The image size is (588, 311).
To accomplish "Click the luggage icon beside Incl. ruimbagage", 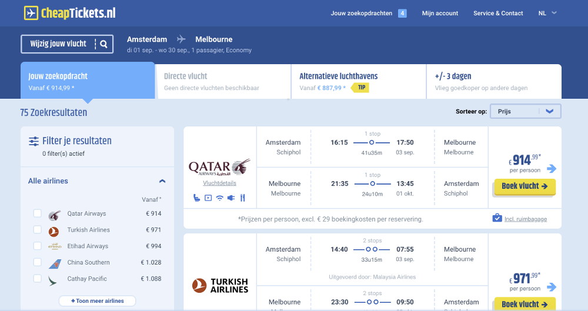I will pos(497,218).
